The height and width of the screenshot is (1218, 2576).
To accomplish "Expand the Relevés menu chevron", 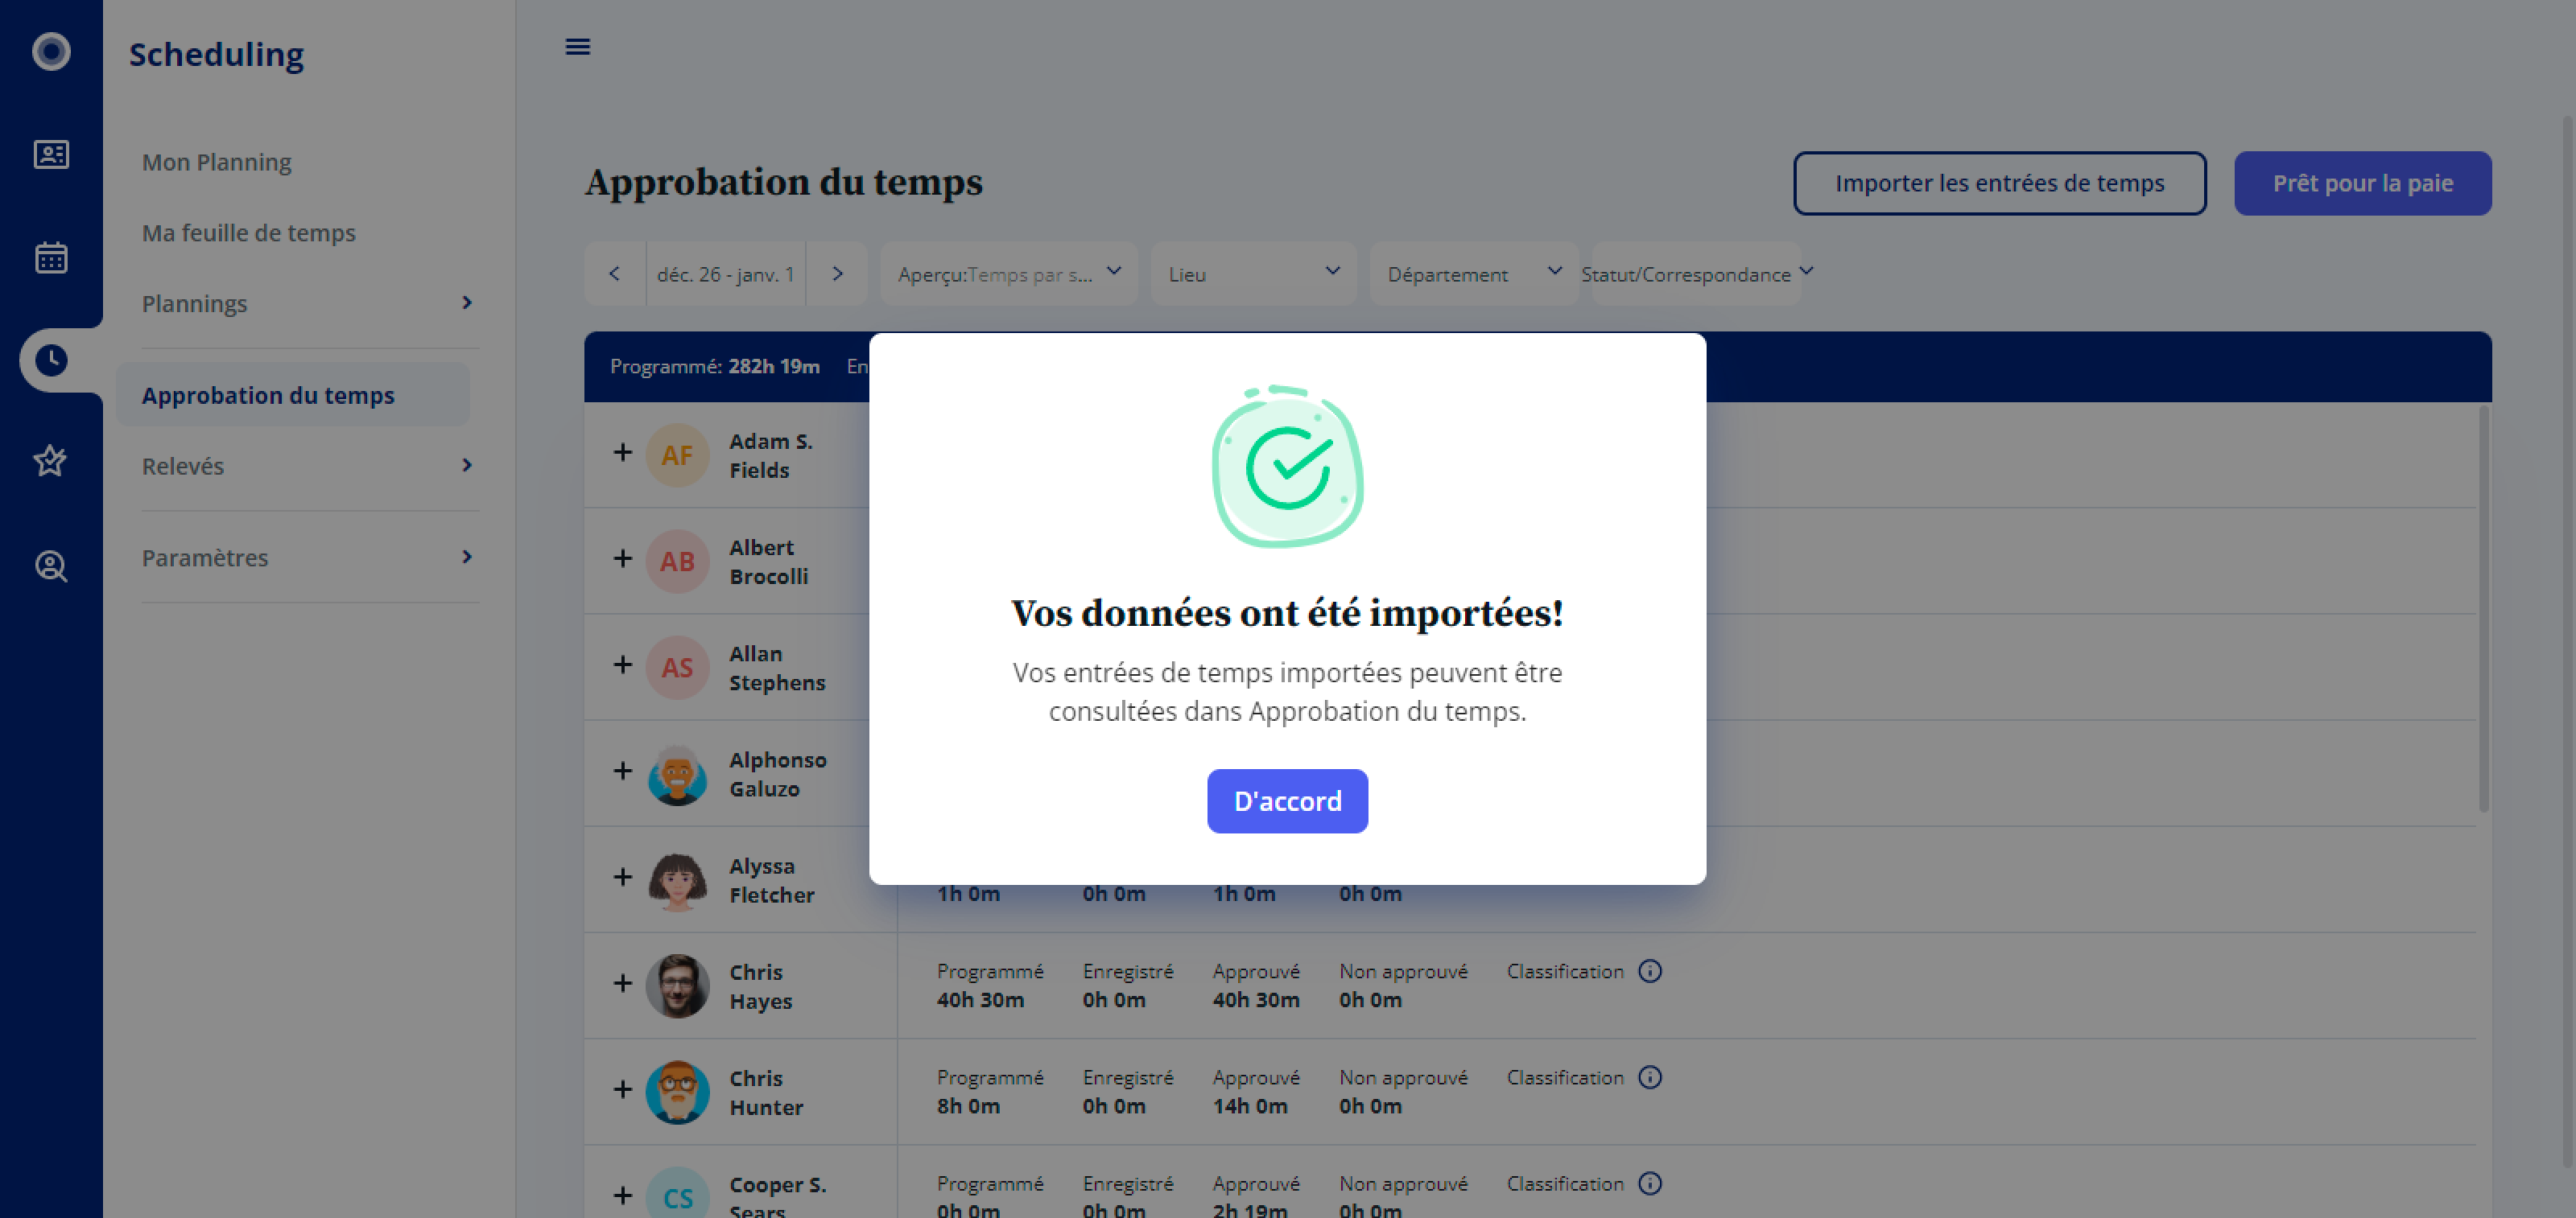I will (467, 466).
